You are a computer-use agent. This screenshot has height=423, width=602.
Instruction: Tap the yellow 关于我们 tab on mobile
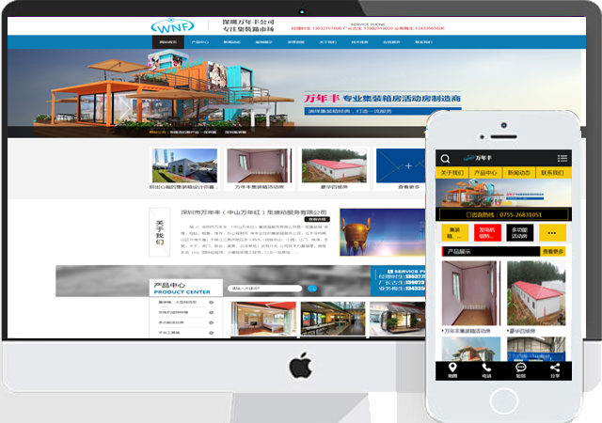[x=452, y=173]
